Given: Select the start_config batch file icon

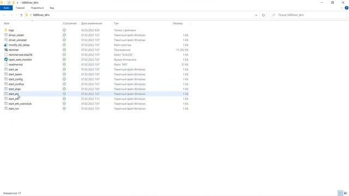Looking at the screenshot, I should (6, 79).
